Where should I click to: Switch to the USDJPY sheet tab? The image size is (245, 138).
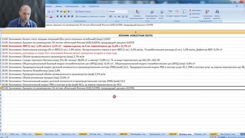tap(214, 134)
